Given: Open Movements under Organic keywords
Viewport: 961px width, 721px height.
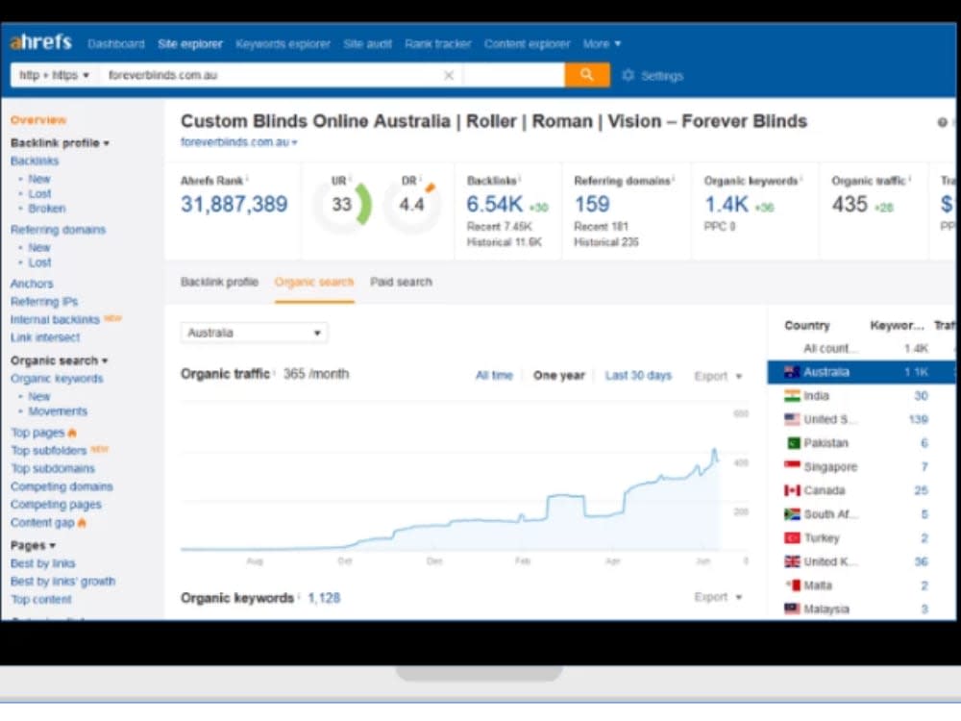Looking at the screenshot, I should pyautogui.click(x=58, y=410).
